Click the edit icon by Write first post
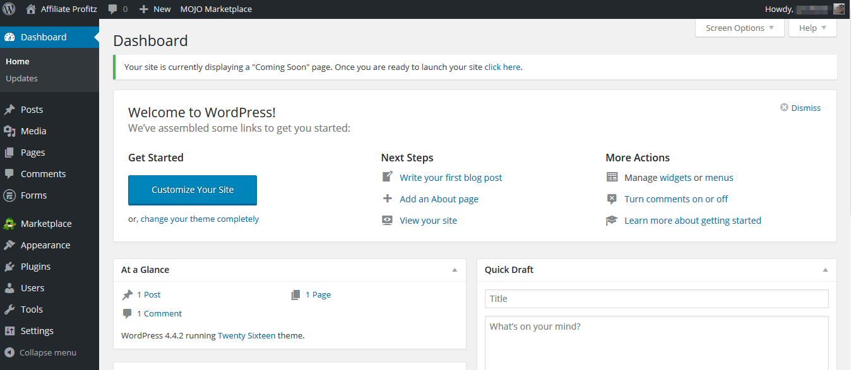The image size is (851, 370). point(388,177)
